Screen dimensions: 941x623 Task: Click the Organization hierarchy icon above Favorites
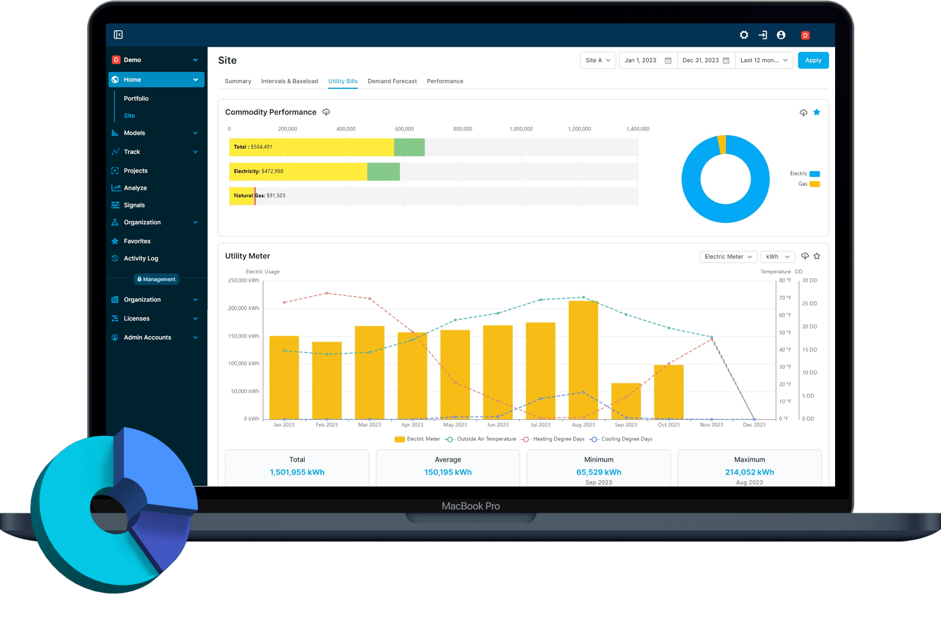coord(115,222)
